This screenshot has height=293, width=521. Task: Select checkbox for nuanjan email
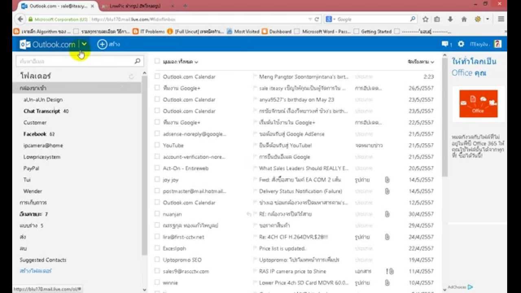point(157,213)
